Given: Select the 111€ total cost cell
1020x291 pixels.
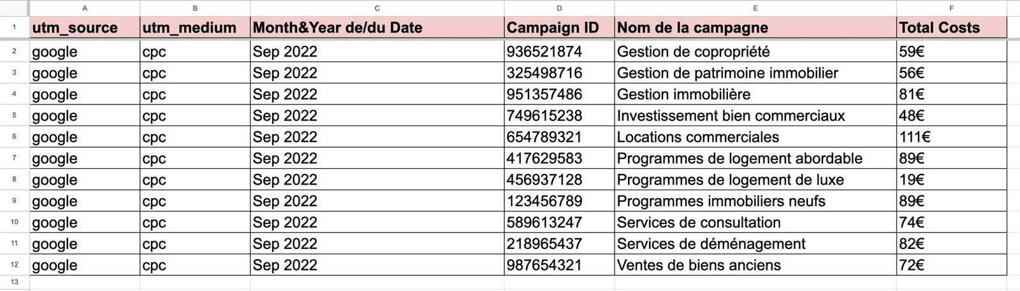Looking at the screenshot, I should coord(951,137).
